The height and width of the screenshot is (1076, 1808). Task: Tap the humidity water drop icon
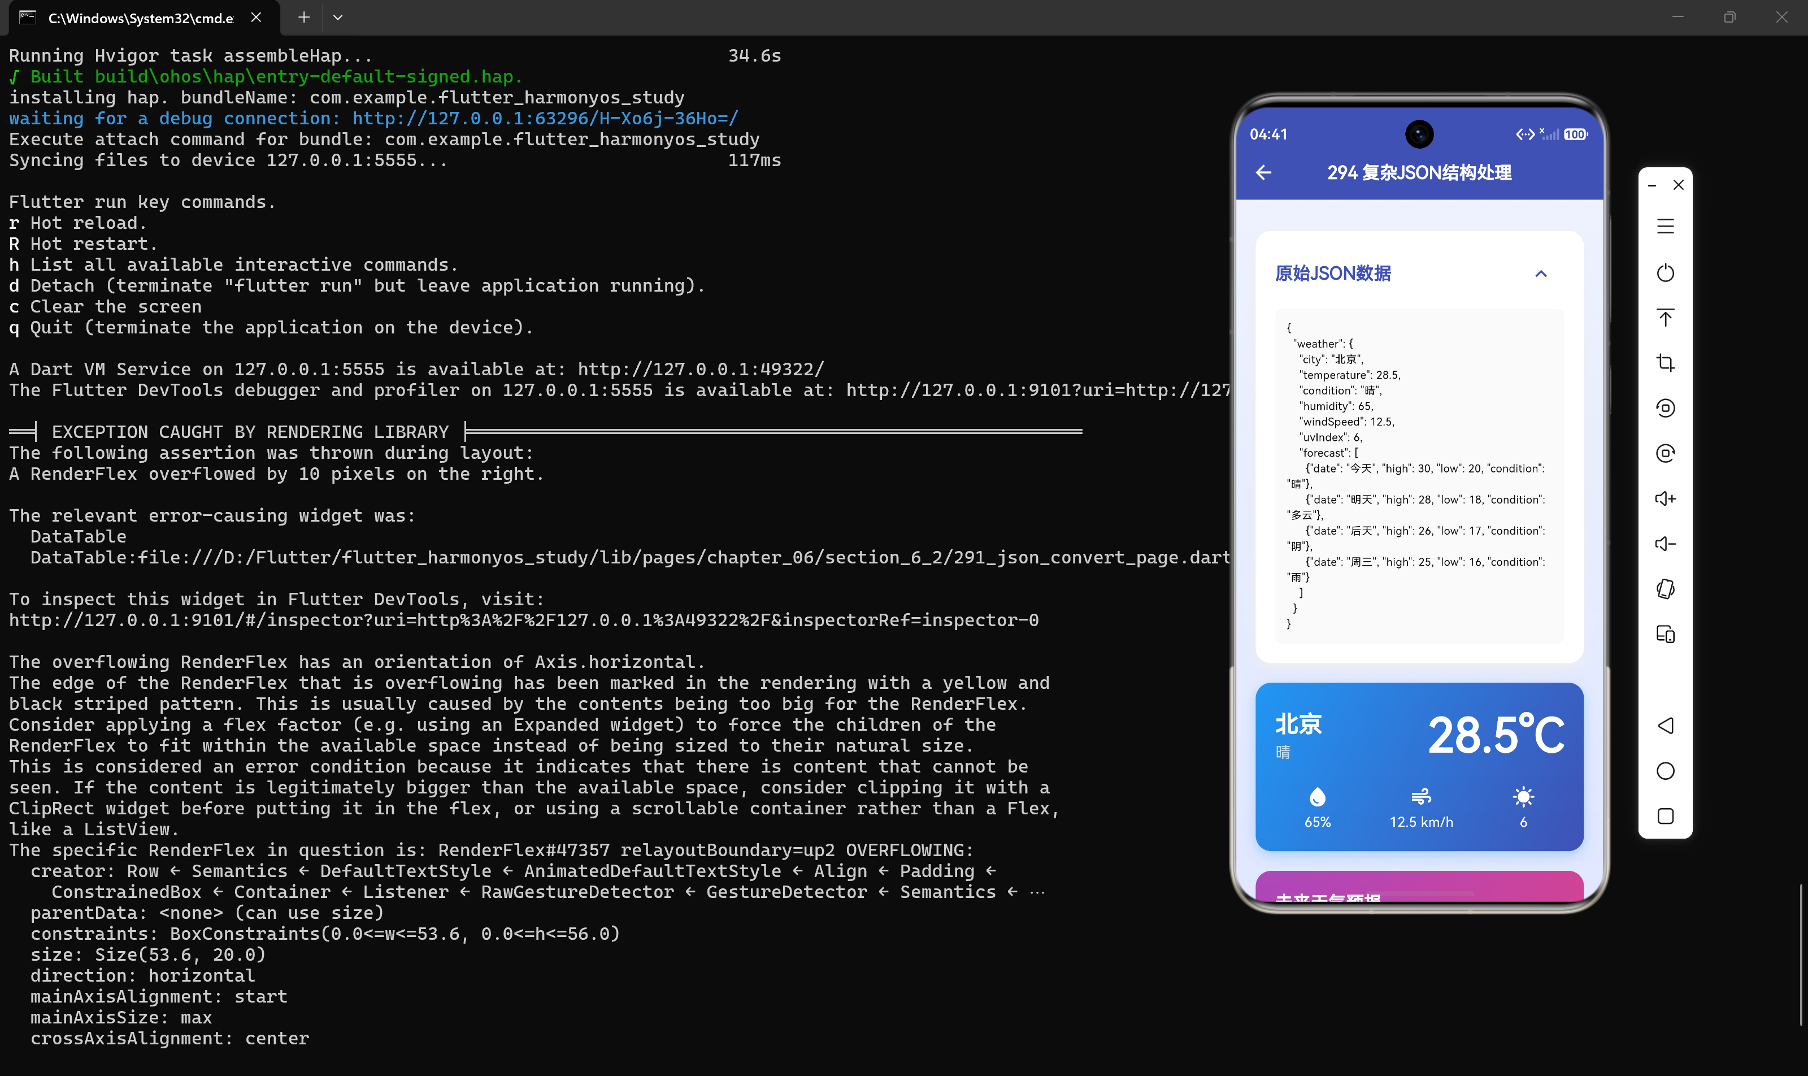click(1317, 797)
